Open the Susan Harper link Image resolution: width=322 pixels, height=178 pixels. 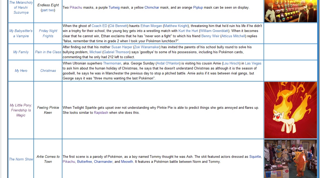tap(122, 47)
